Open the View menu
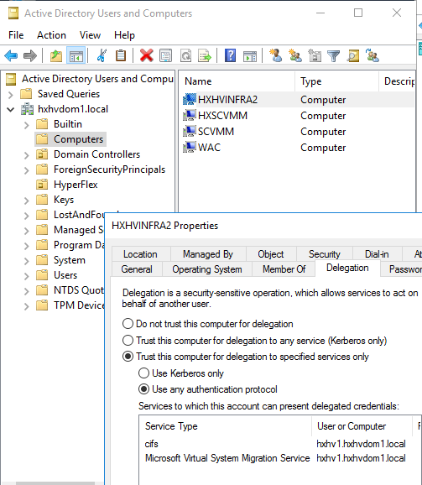The height and width of the screenshot is (485, 422). coord(90,35)
